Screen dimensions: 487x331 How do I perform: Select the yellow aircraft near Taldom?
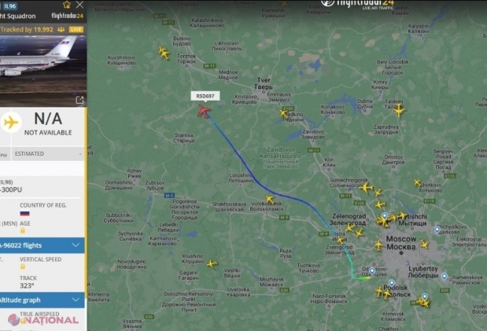[x=399, y=110]
